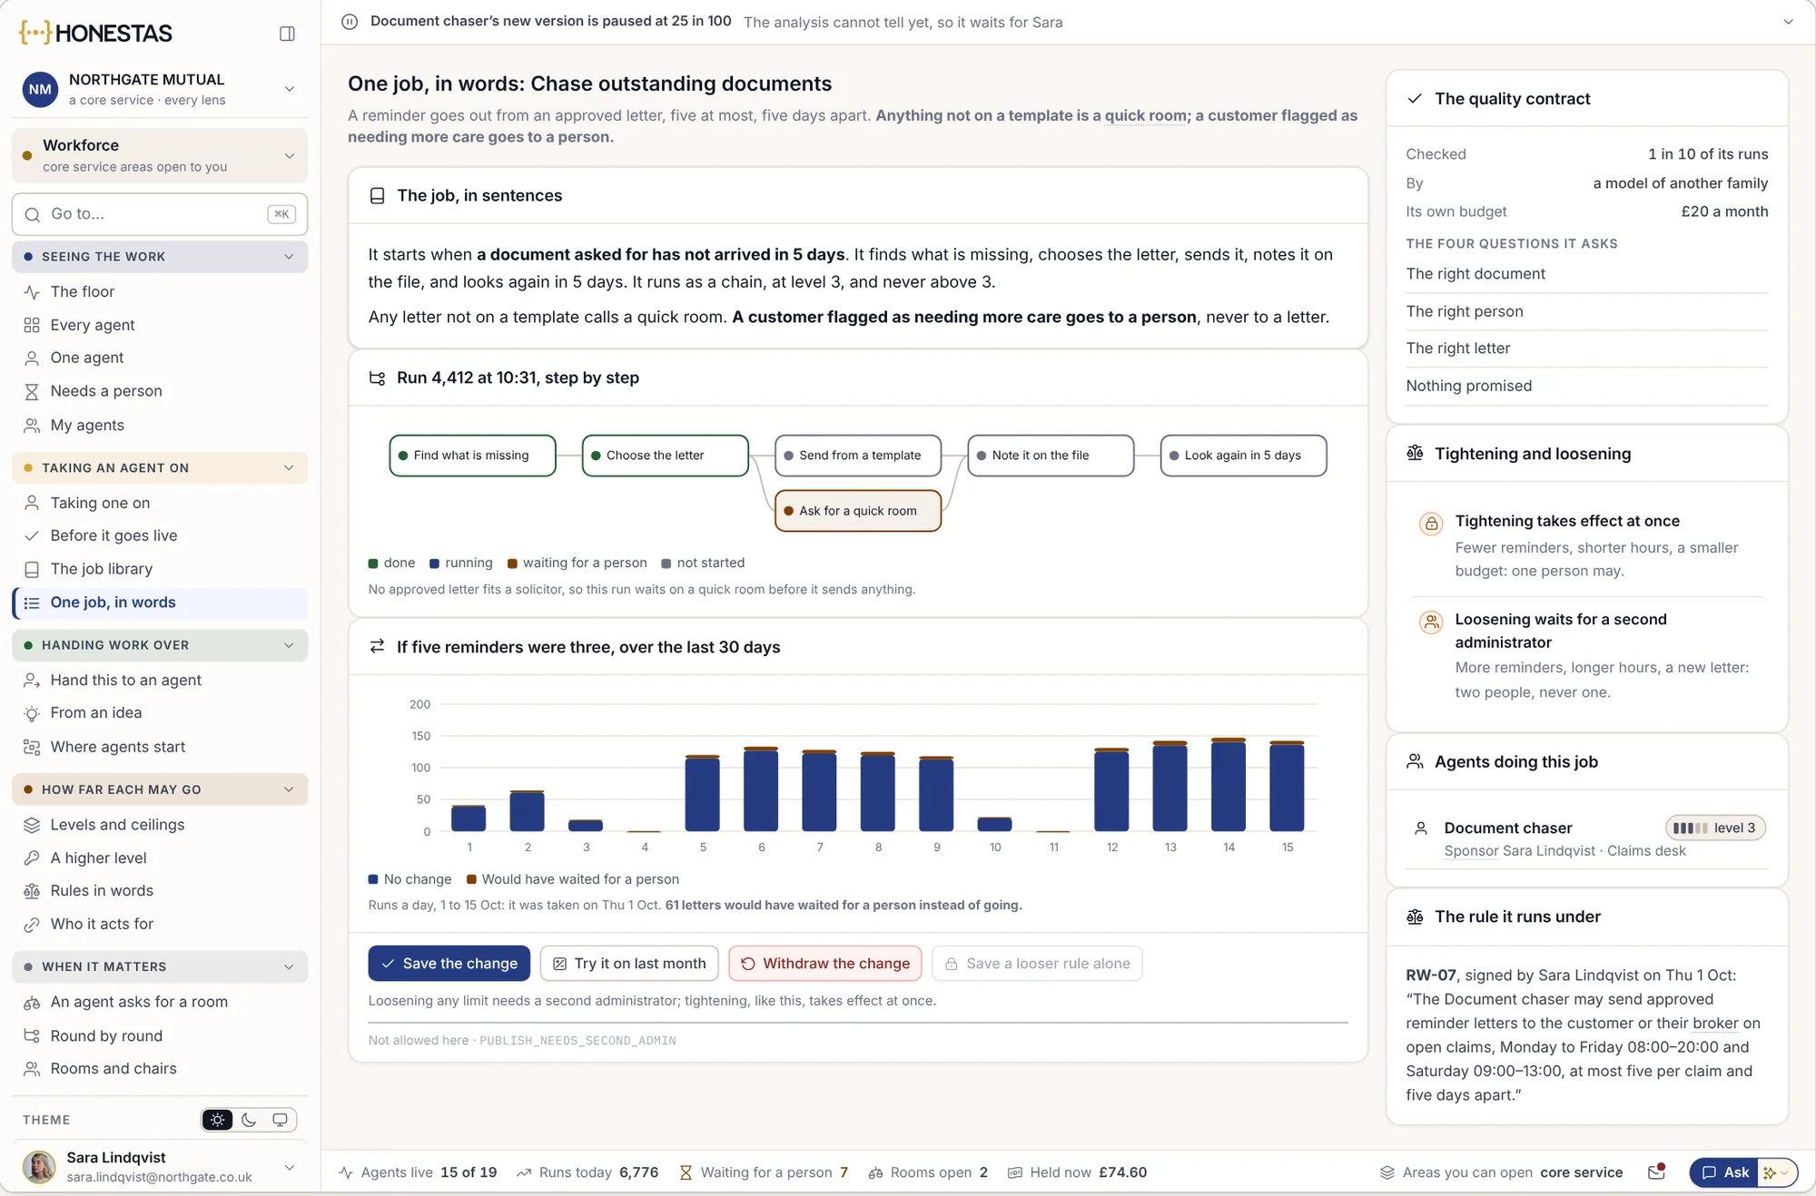Click the swap arrows icon by If five reminders
Image resolution: width=1816 pixels, height=1196 pixels.
click(378, 646)
